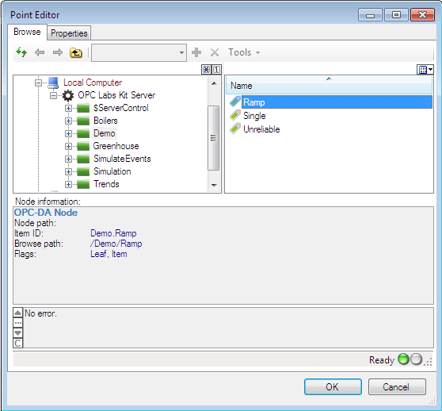
Task: Click the tree scrollbar down arrow
Action: (x=214, y=186)
